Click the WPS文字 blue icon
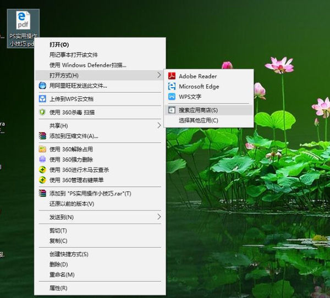 172,97
